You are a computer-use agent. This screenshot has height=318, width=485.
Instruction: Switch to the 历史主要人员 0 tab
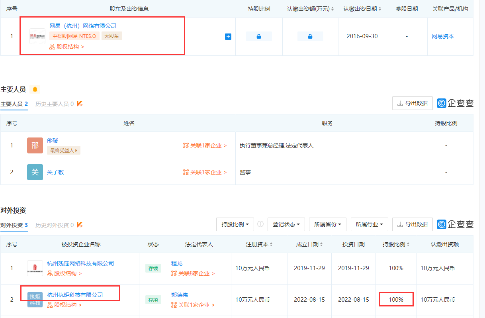55,104
